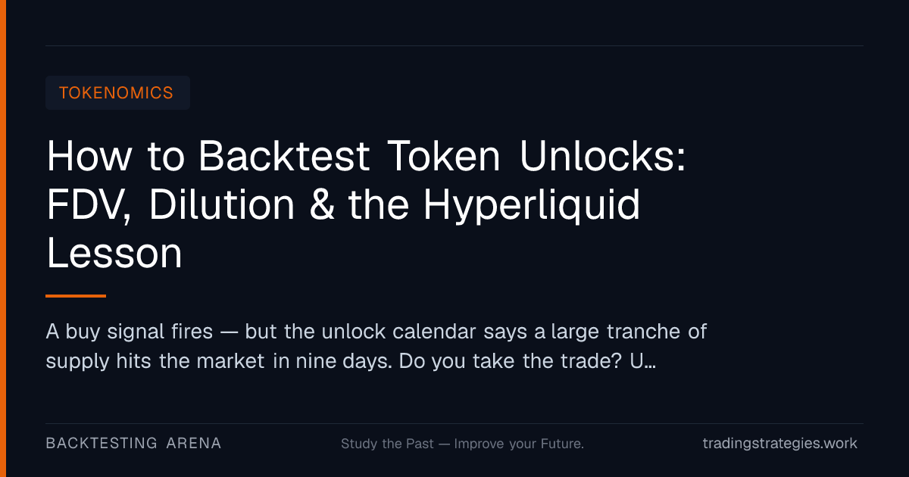Click the orange vertical bar on left edge
The image size is (909, 477).
pyautogui.click(x=3, y=238)
